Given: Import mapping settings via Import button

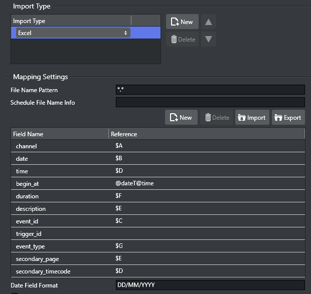Looking at the screenshot, I should (252, 118).
